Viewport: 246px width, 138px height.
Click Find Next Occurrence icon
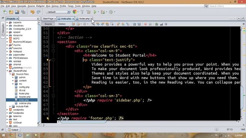point(103,24)
